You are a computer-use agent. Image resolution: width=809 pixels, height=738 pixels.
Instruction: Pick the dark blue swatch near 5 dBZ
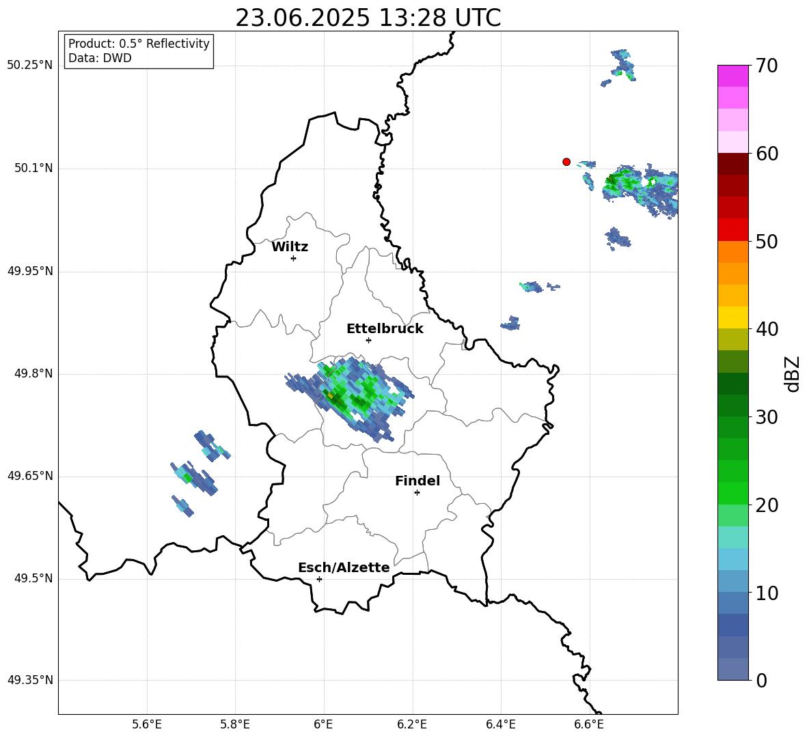(x=732, y=625)
